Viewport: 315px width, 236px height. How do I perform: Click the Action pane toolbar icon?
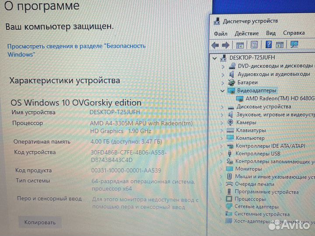point(280,45)
